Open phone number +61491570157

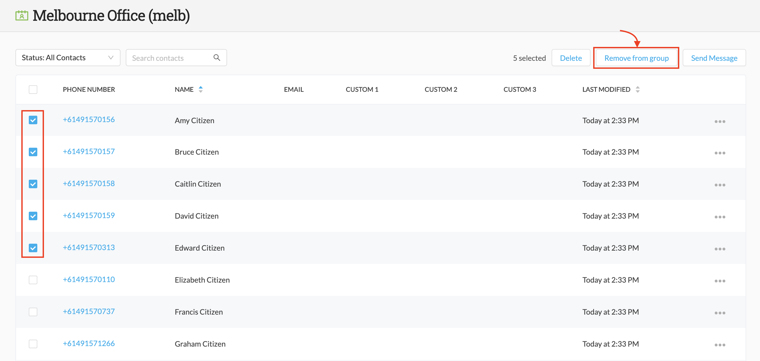[89, 151]
